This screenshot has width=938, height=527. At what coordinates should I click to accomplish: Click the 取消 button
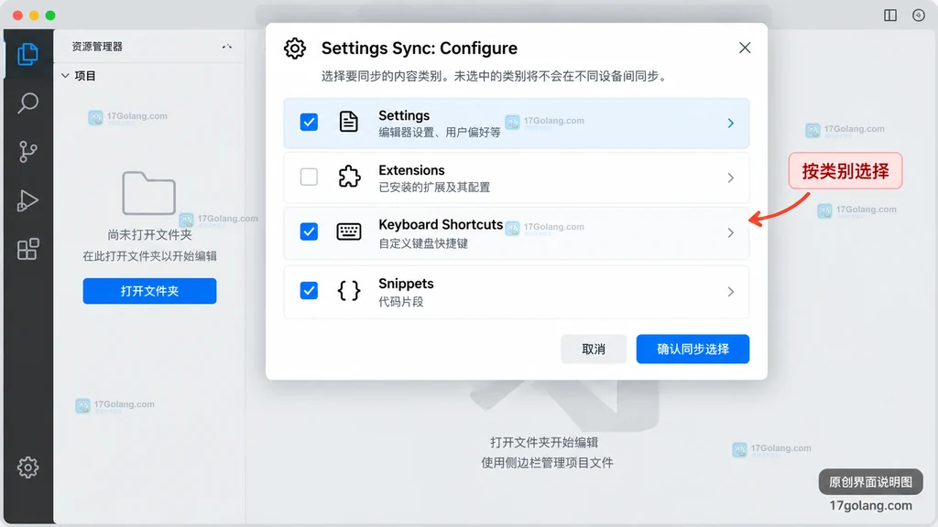click(x=594, y=349)
